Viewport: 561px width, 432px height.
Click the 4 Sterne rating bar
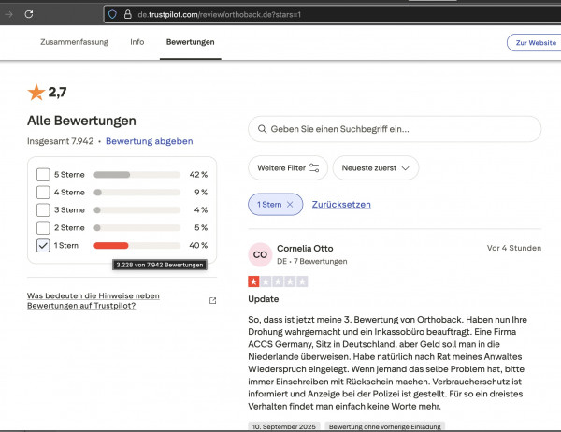click(137, 193)
